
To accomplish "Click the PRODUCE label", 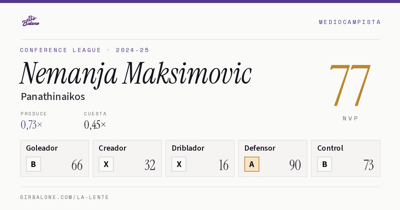I will point(34,114).
